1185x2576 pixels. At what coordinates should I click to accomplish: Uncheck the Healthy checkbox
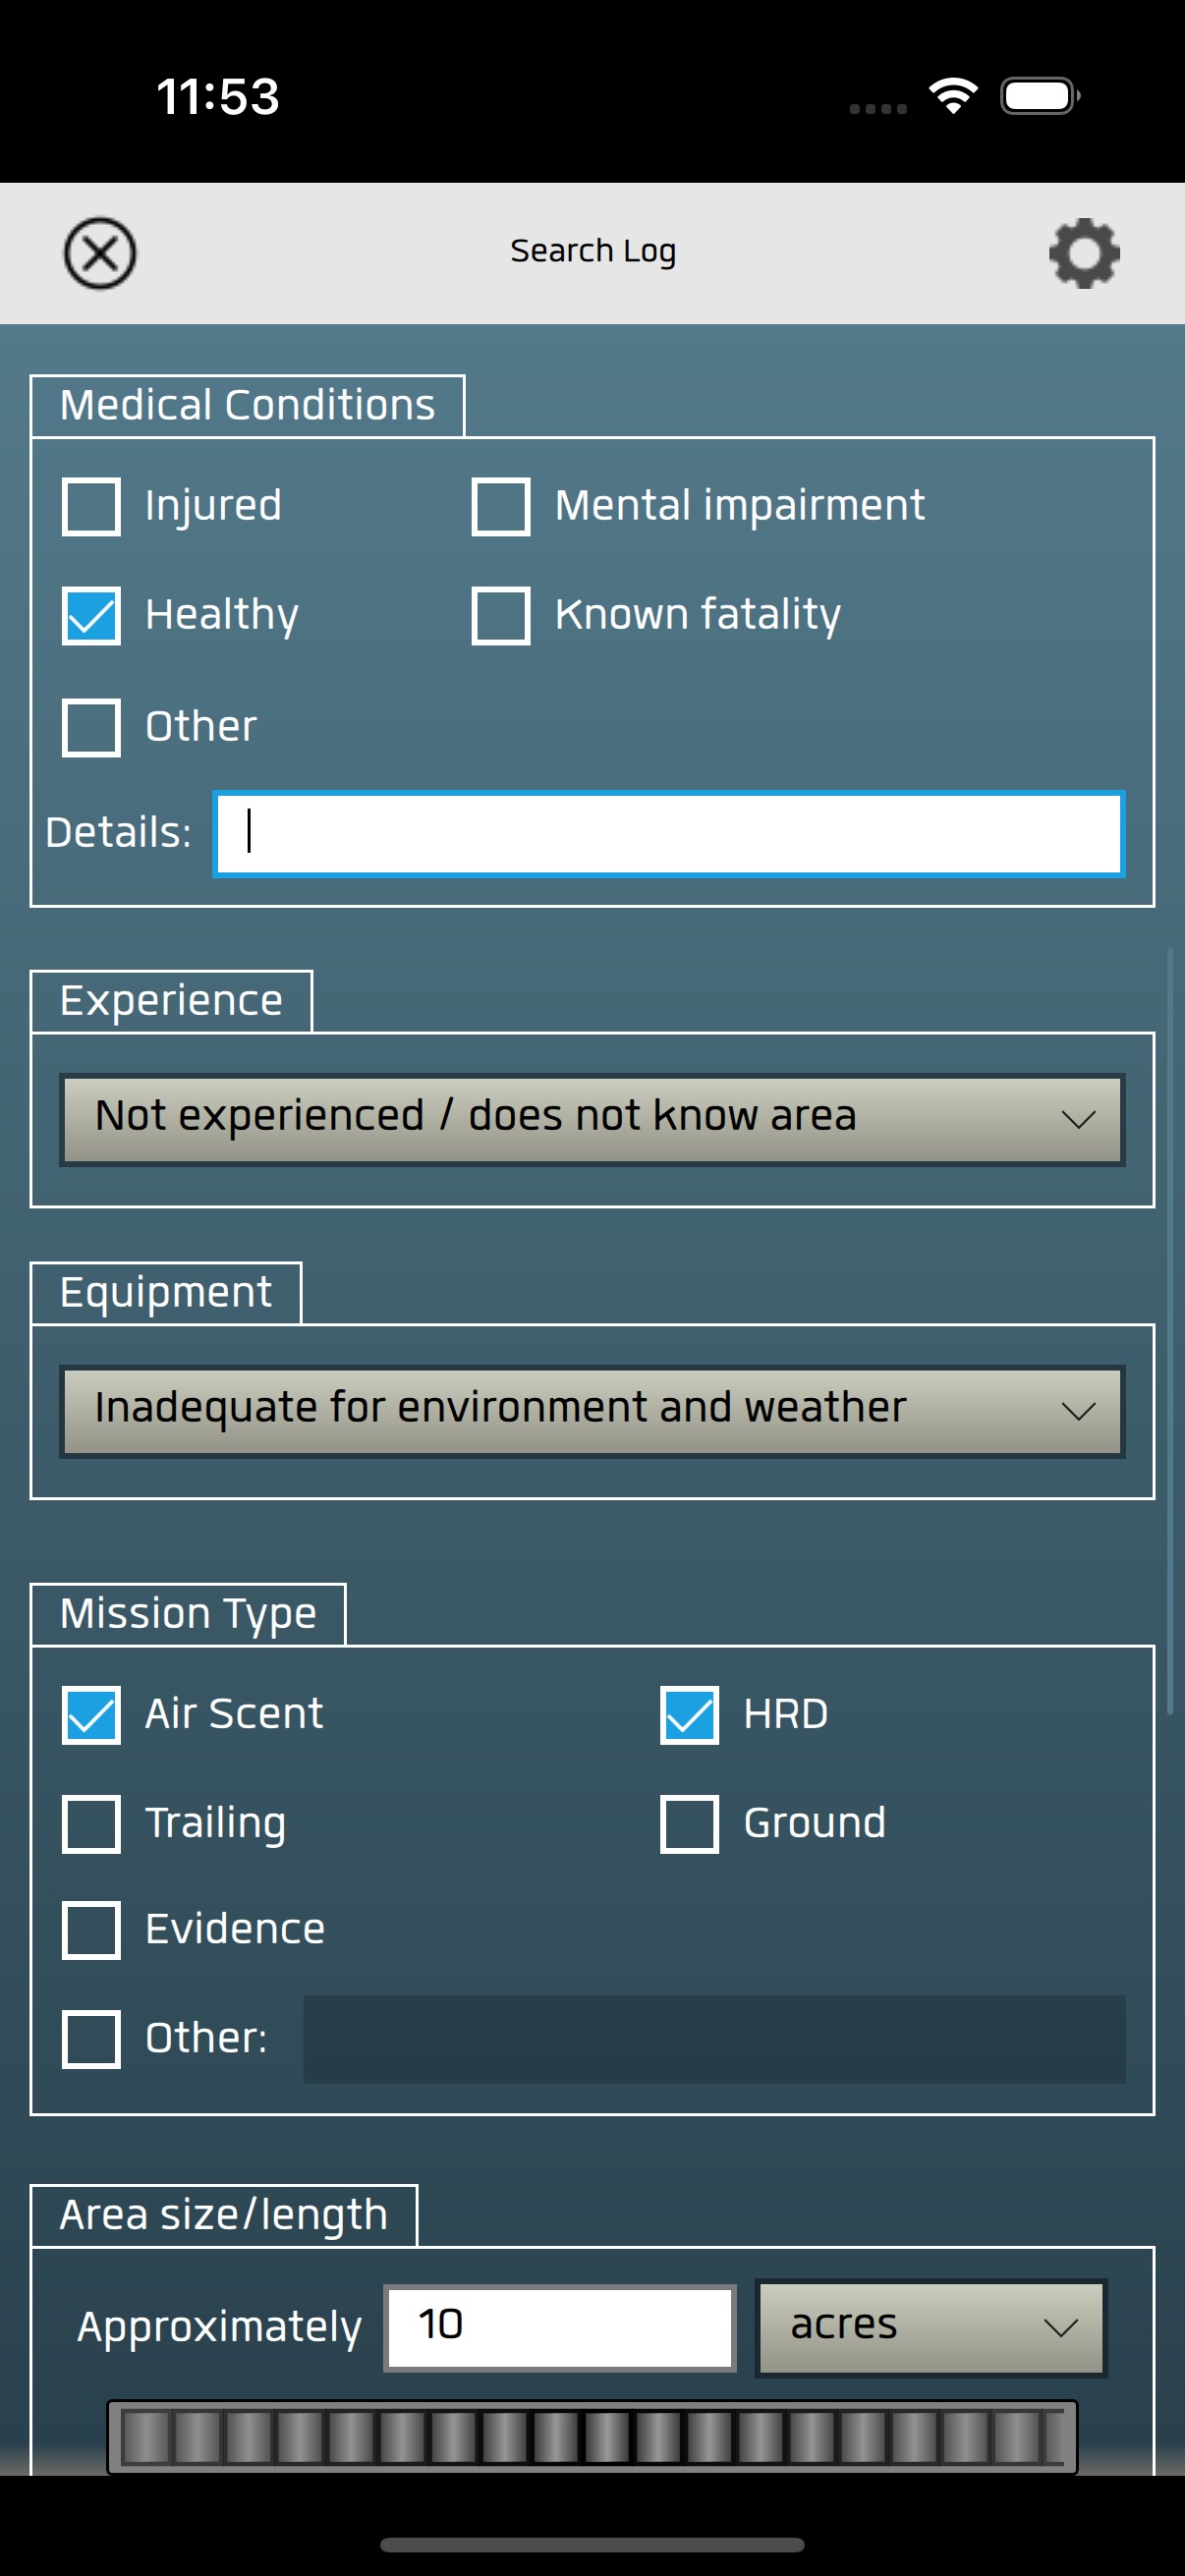(91, 615)
